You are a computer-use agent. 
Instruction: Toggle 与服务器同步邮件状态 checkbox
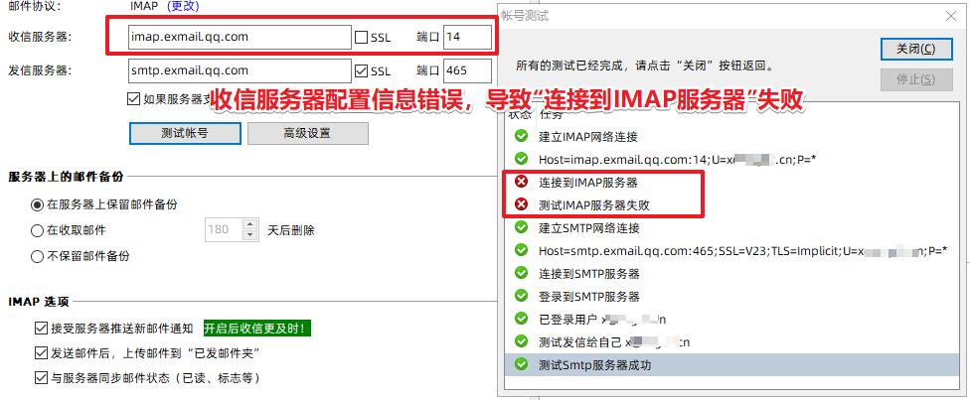tap(42, 377)
